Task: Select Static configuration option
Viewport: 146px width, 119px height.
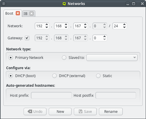Action: click(98, 76)
